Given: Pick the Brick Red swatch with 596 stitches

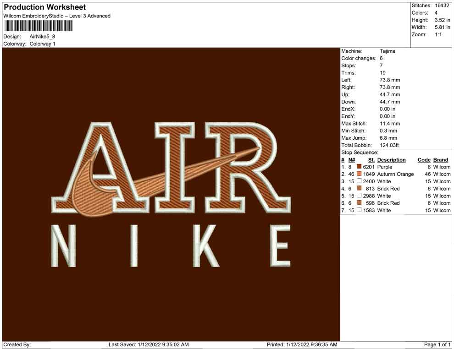Looking at the screenshot, I should tap(359, 203).
